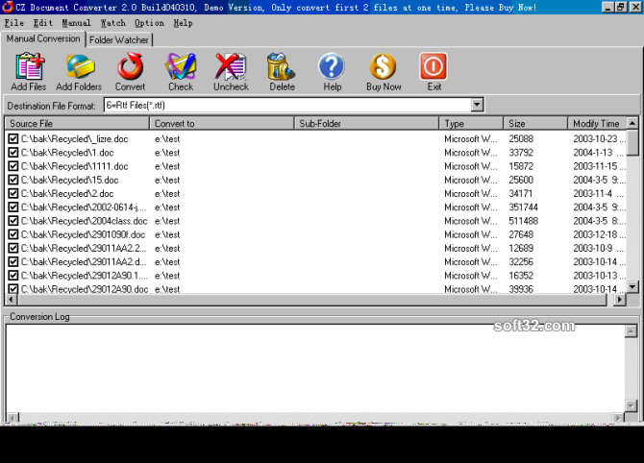Image resolution: width=644 pixels, height=463 pixels.
Task: Switch to the Folder Watcher tab
Action: click(x=118, y=39)
